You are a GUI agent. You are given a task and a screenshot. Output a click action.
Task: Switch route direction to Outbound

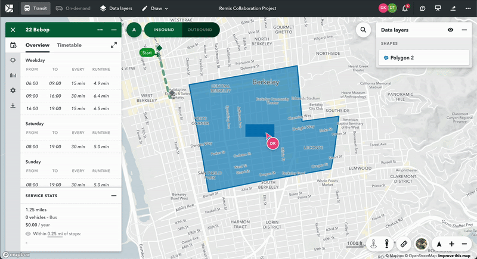(200, 30)
